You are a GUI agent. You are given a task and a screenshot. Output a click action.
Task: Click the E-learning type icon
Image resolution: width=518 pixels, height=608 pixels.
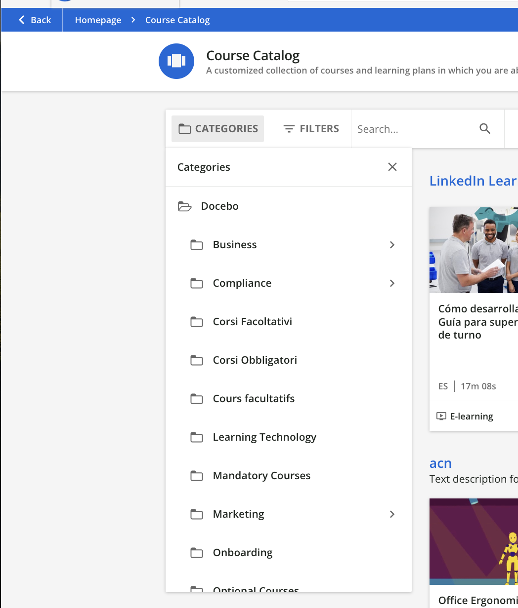[x=441, y=416]
